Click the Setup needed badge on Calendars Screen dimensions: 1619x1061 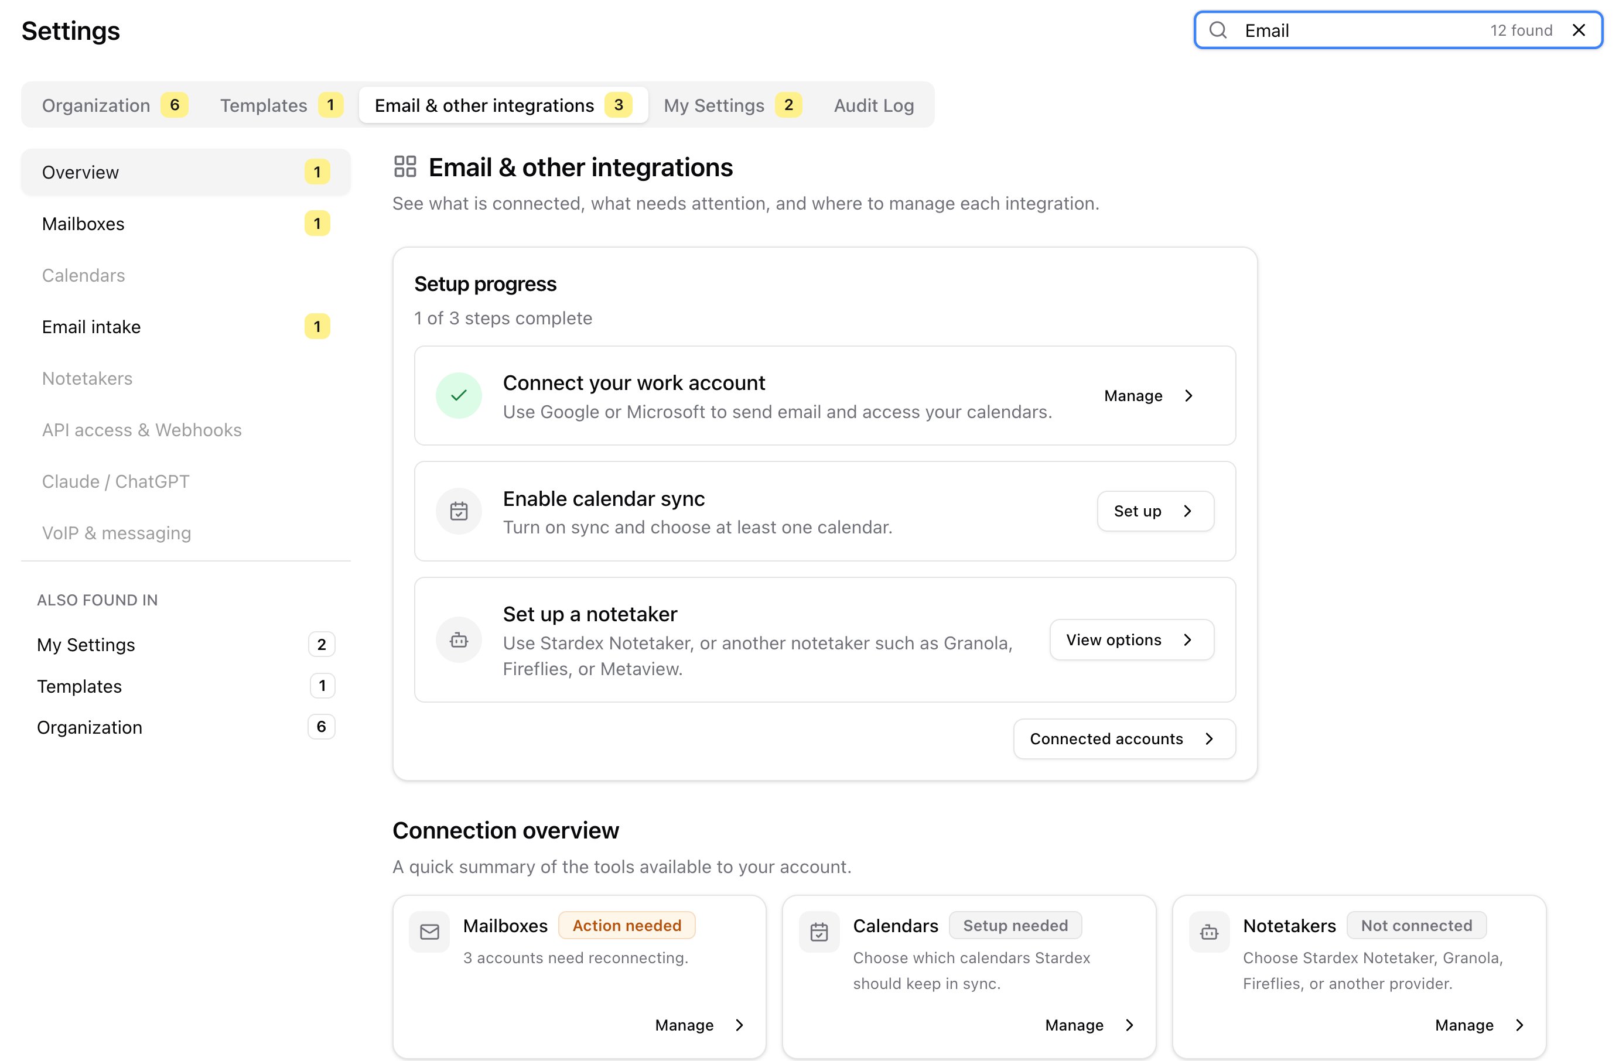1015,925
